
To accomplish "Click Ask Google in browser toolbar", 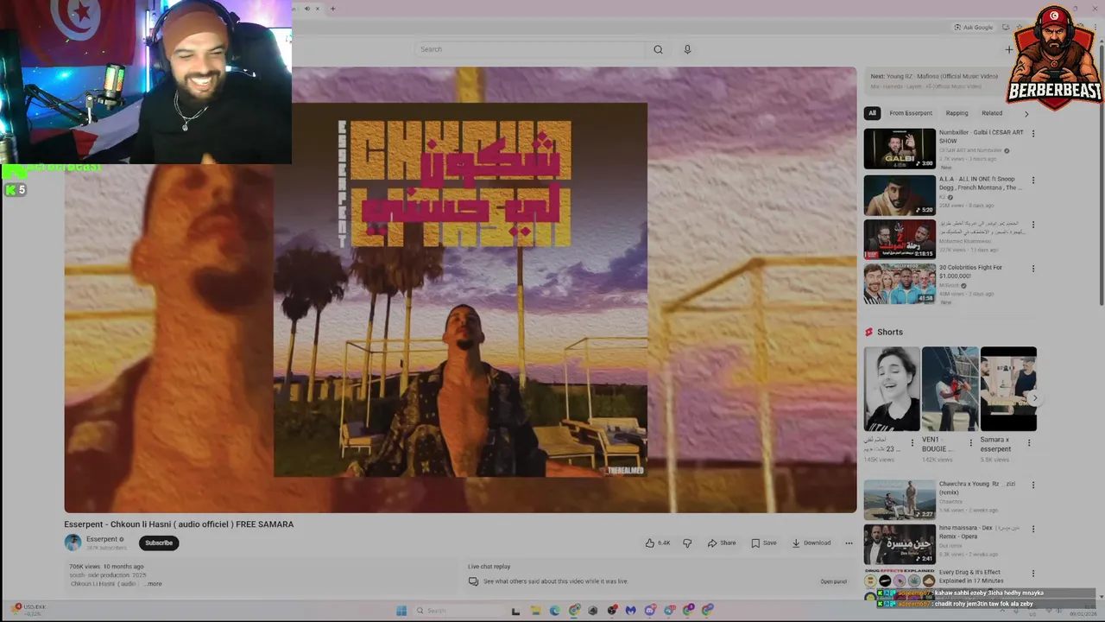I will (974, 28).
